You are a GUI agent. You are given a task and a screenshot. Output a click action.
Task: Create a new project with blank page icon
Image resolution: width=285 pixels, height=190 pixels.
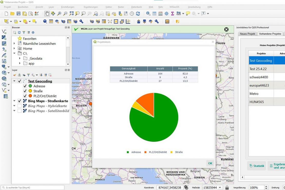pos(6,13)
